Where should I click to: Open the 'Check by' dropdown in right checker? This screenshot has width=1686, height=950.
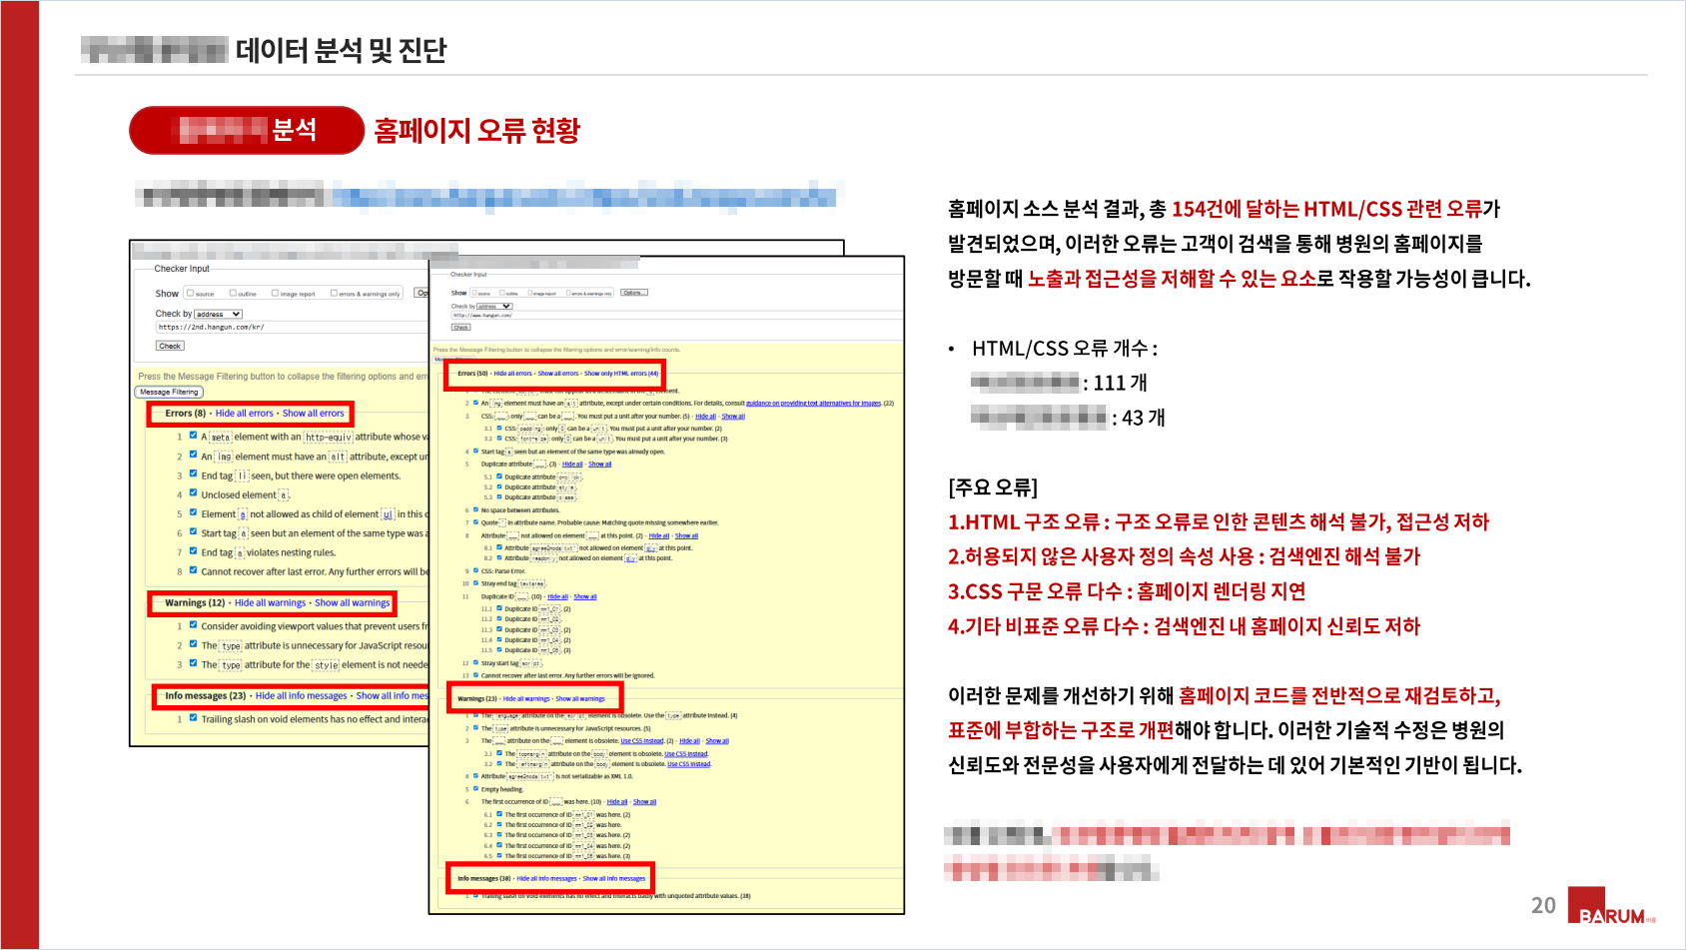click(493, 307)
